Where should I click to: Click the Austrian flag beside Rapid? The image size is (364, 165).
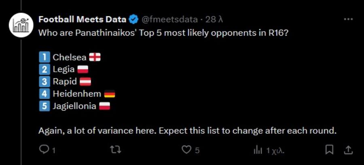tap(85, 81)
